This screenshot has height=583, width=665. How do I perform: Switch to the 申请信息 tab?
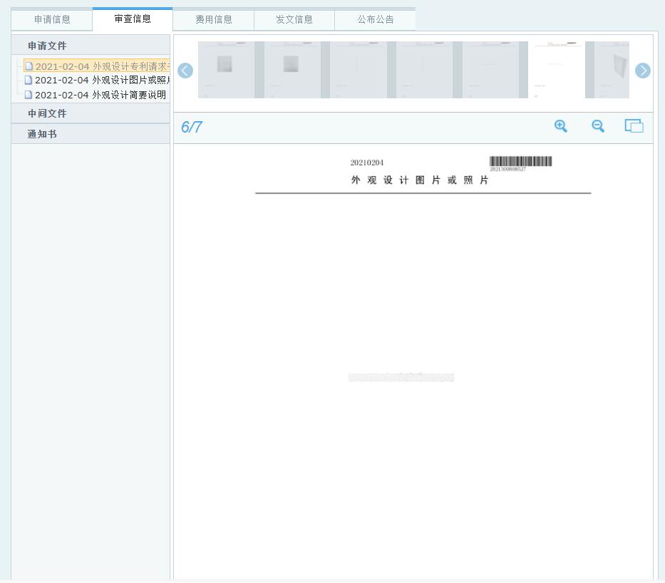(x=52, y=20)
